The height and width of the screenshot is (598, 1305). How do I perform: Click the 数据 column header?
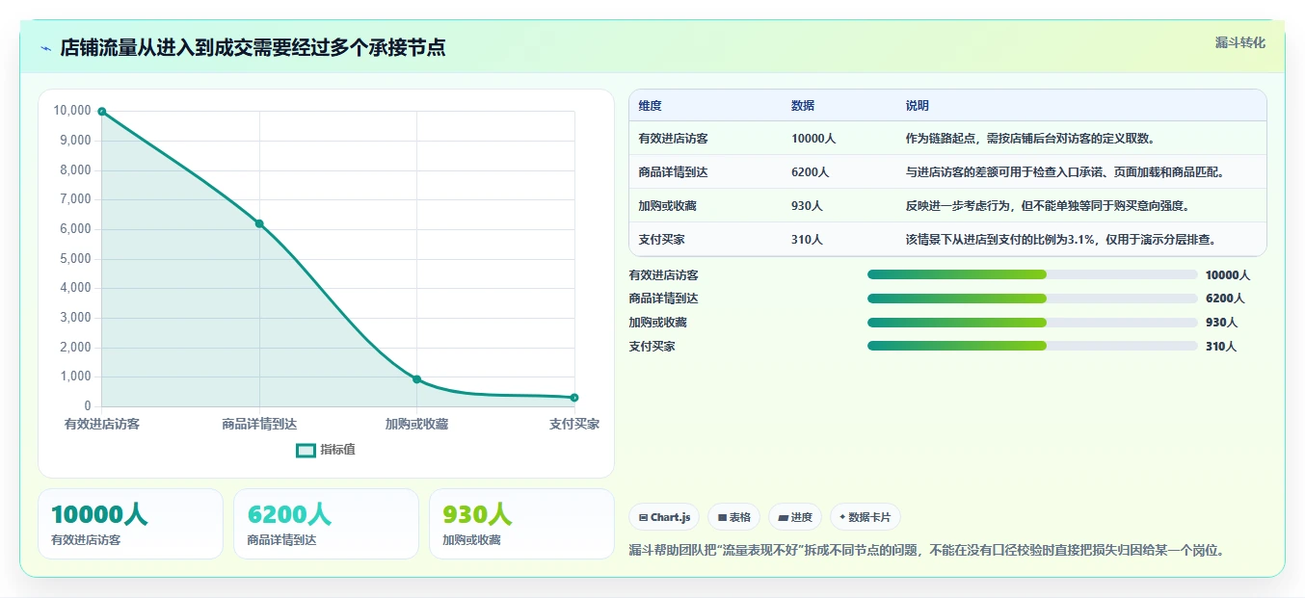803,106
